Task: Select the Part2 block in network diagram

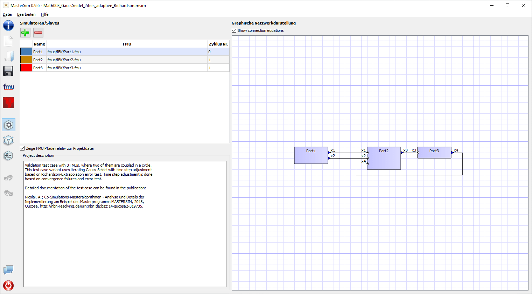Action: pyautogui.click(x=384, y=158)
